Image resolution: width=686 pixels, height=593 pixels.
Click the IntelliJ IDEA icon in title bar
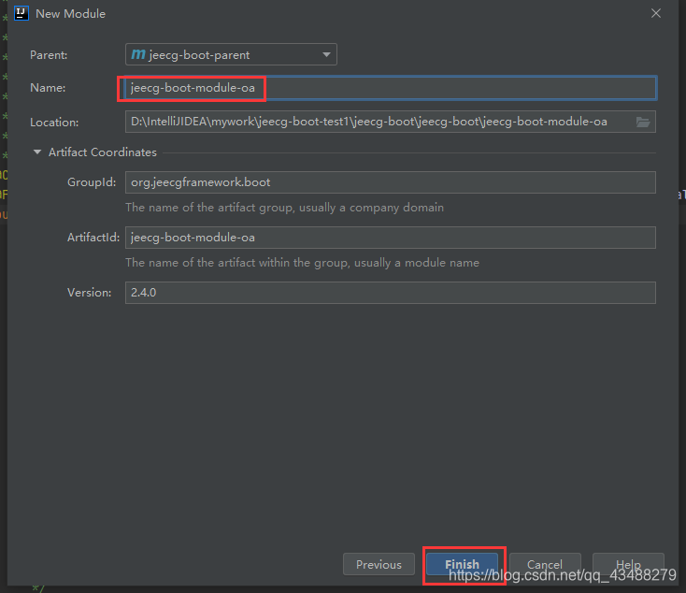[21, 14]
